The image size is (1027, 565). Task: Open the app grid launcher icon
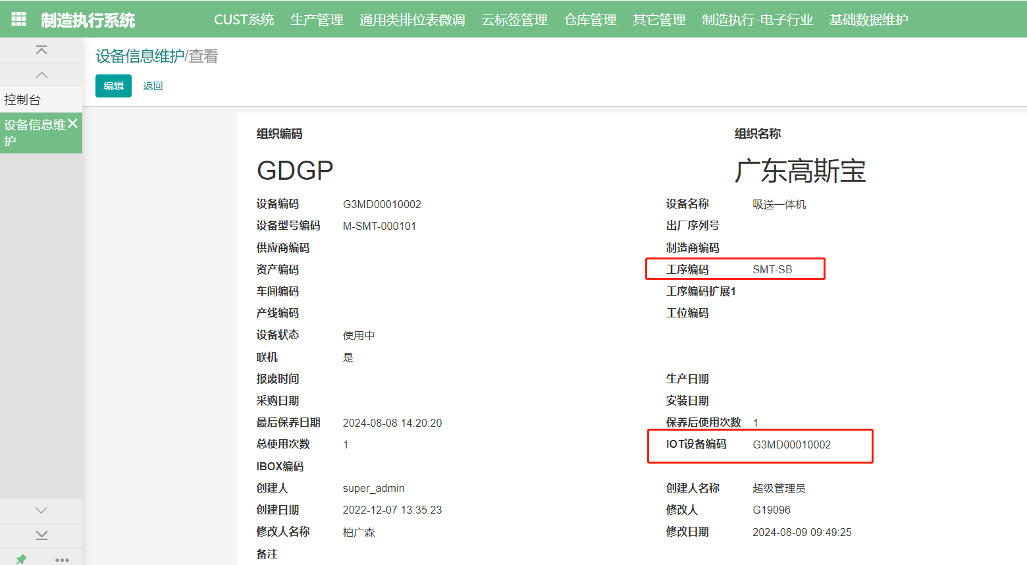(19, 19)
